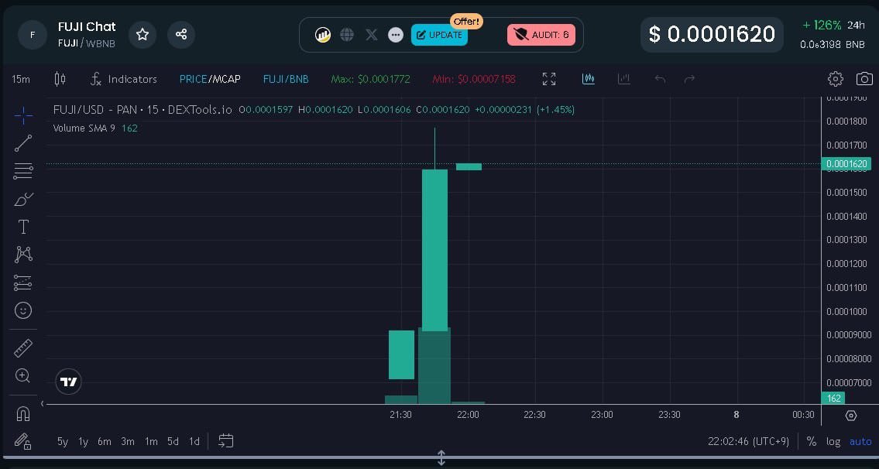Click the Max: $0.0001772 value
The height and width of the screenshot is (469, 879).
click(370, 79)
